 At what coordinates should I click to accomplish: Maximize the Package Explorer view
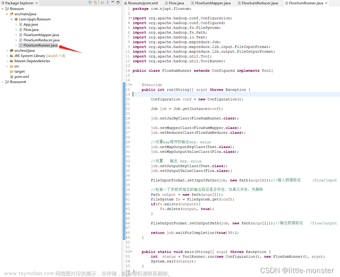[x=118, y=2]
